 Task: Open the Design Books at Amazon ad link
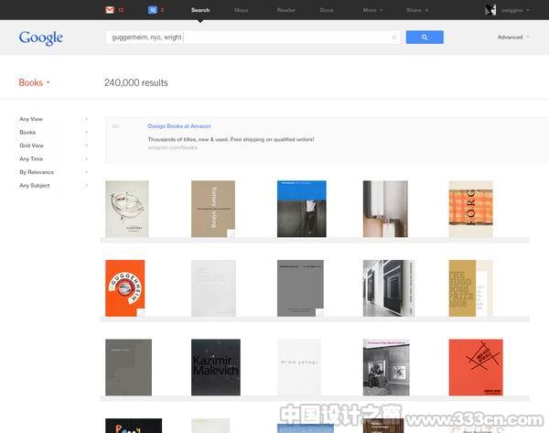pyautogui.click(x=179, y=126)
